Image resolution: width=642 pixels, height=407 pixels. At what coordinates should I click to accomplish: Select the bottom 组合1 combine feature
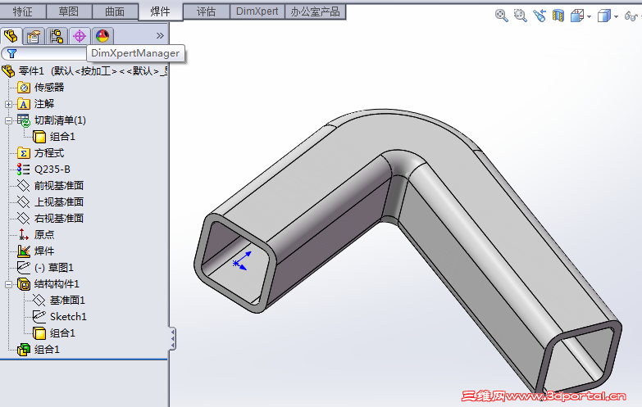(x=47, y=350)
